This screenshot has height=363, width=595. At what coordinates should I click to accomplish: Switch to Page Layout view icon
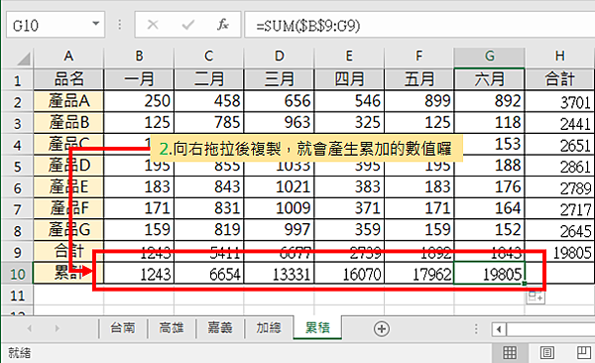click(x=546, y=353)
